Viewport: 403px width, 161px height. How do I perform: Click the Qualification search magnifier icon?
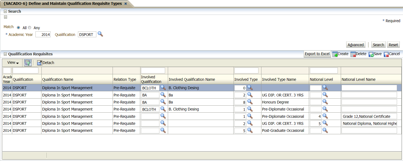click(100, 34)
